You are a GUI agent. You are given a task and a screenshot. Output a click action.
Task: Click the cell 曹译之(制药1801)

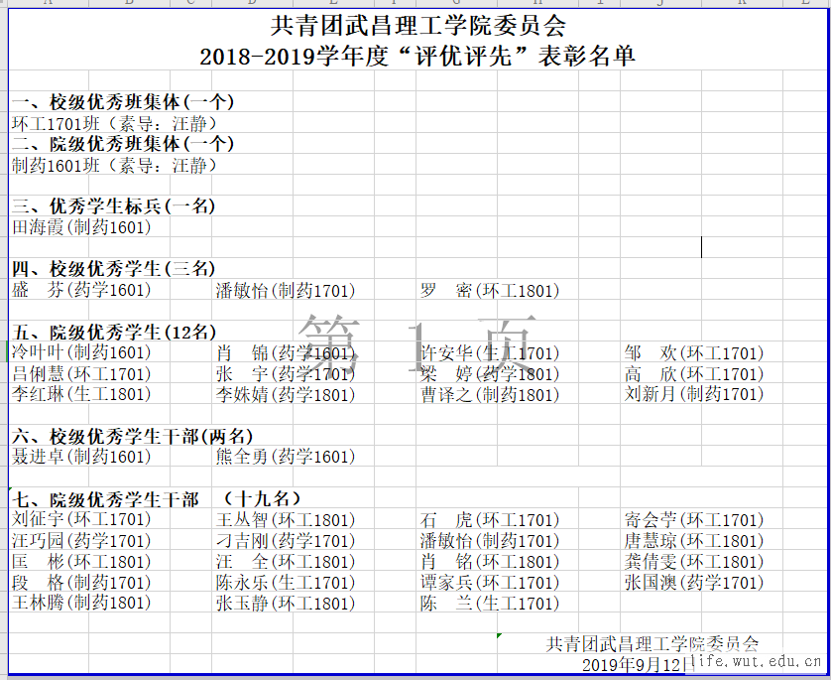pos(490,394)
